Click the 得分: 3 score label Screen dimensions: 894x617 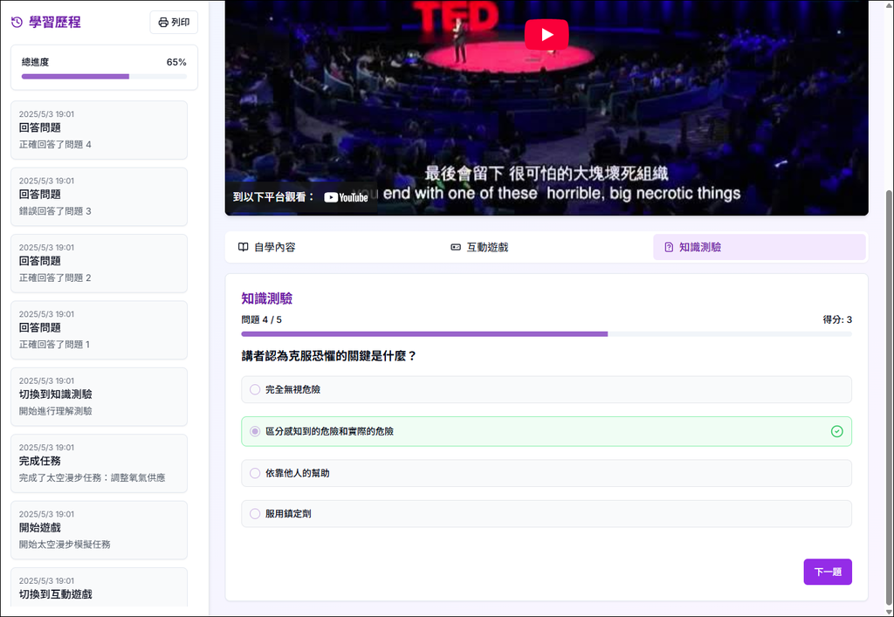pyautogui.click(x=837, y=319)
